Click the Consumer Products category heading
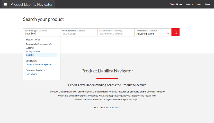The image size is (214, 123). pyautogui.click(x=35, y=70)
